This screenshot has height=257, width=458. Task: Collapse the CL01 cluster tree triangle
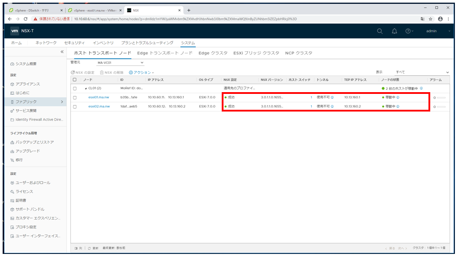[x=86, y=89]
